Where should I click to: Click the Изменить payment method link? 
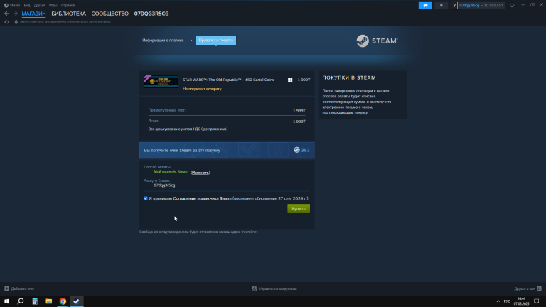pyautogui.click(x=200, y=173)
